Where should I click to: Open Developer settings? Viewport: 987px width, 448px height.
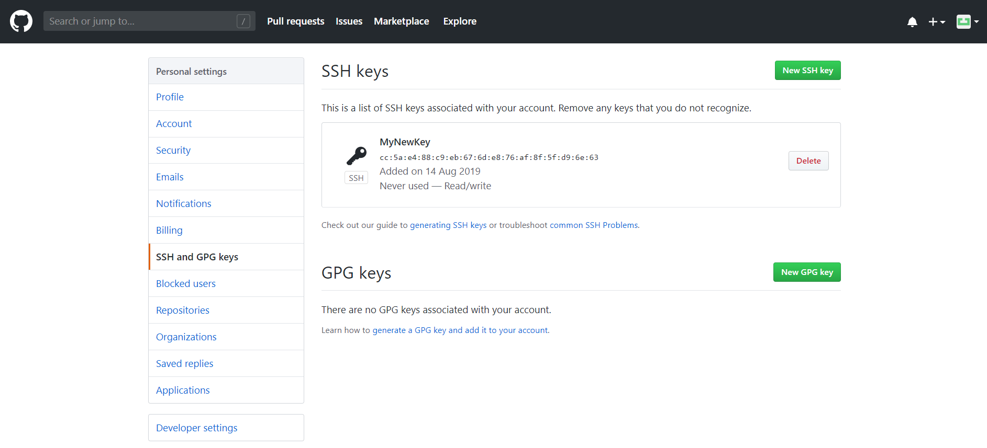(x=226, y=428)
